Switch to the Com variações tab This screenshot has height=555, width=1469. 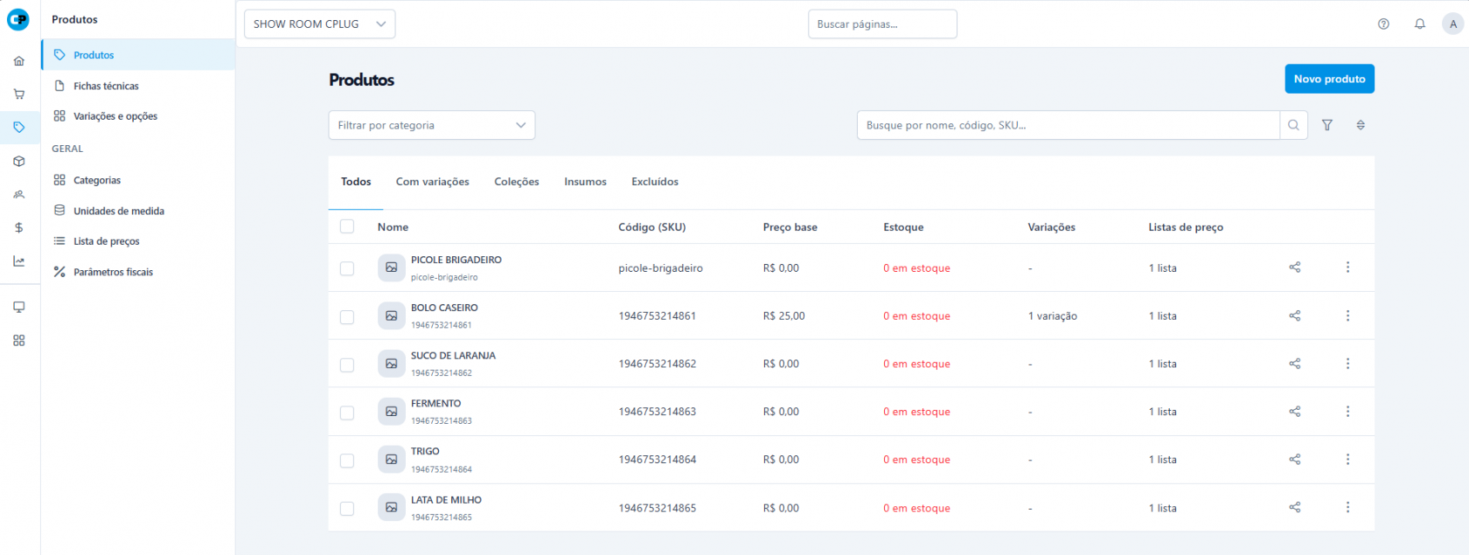point(432,182)
